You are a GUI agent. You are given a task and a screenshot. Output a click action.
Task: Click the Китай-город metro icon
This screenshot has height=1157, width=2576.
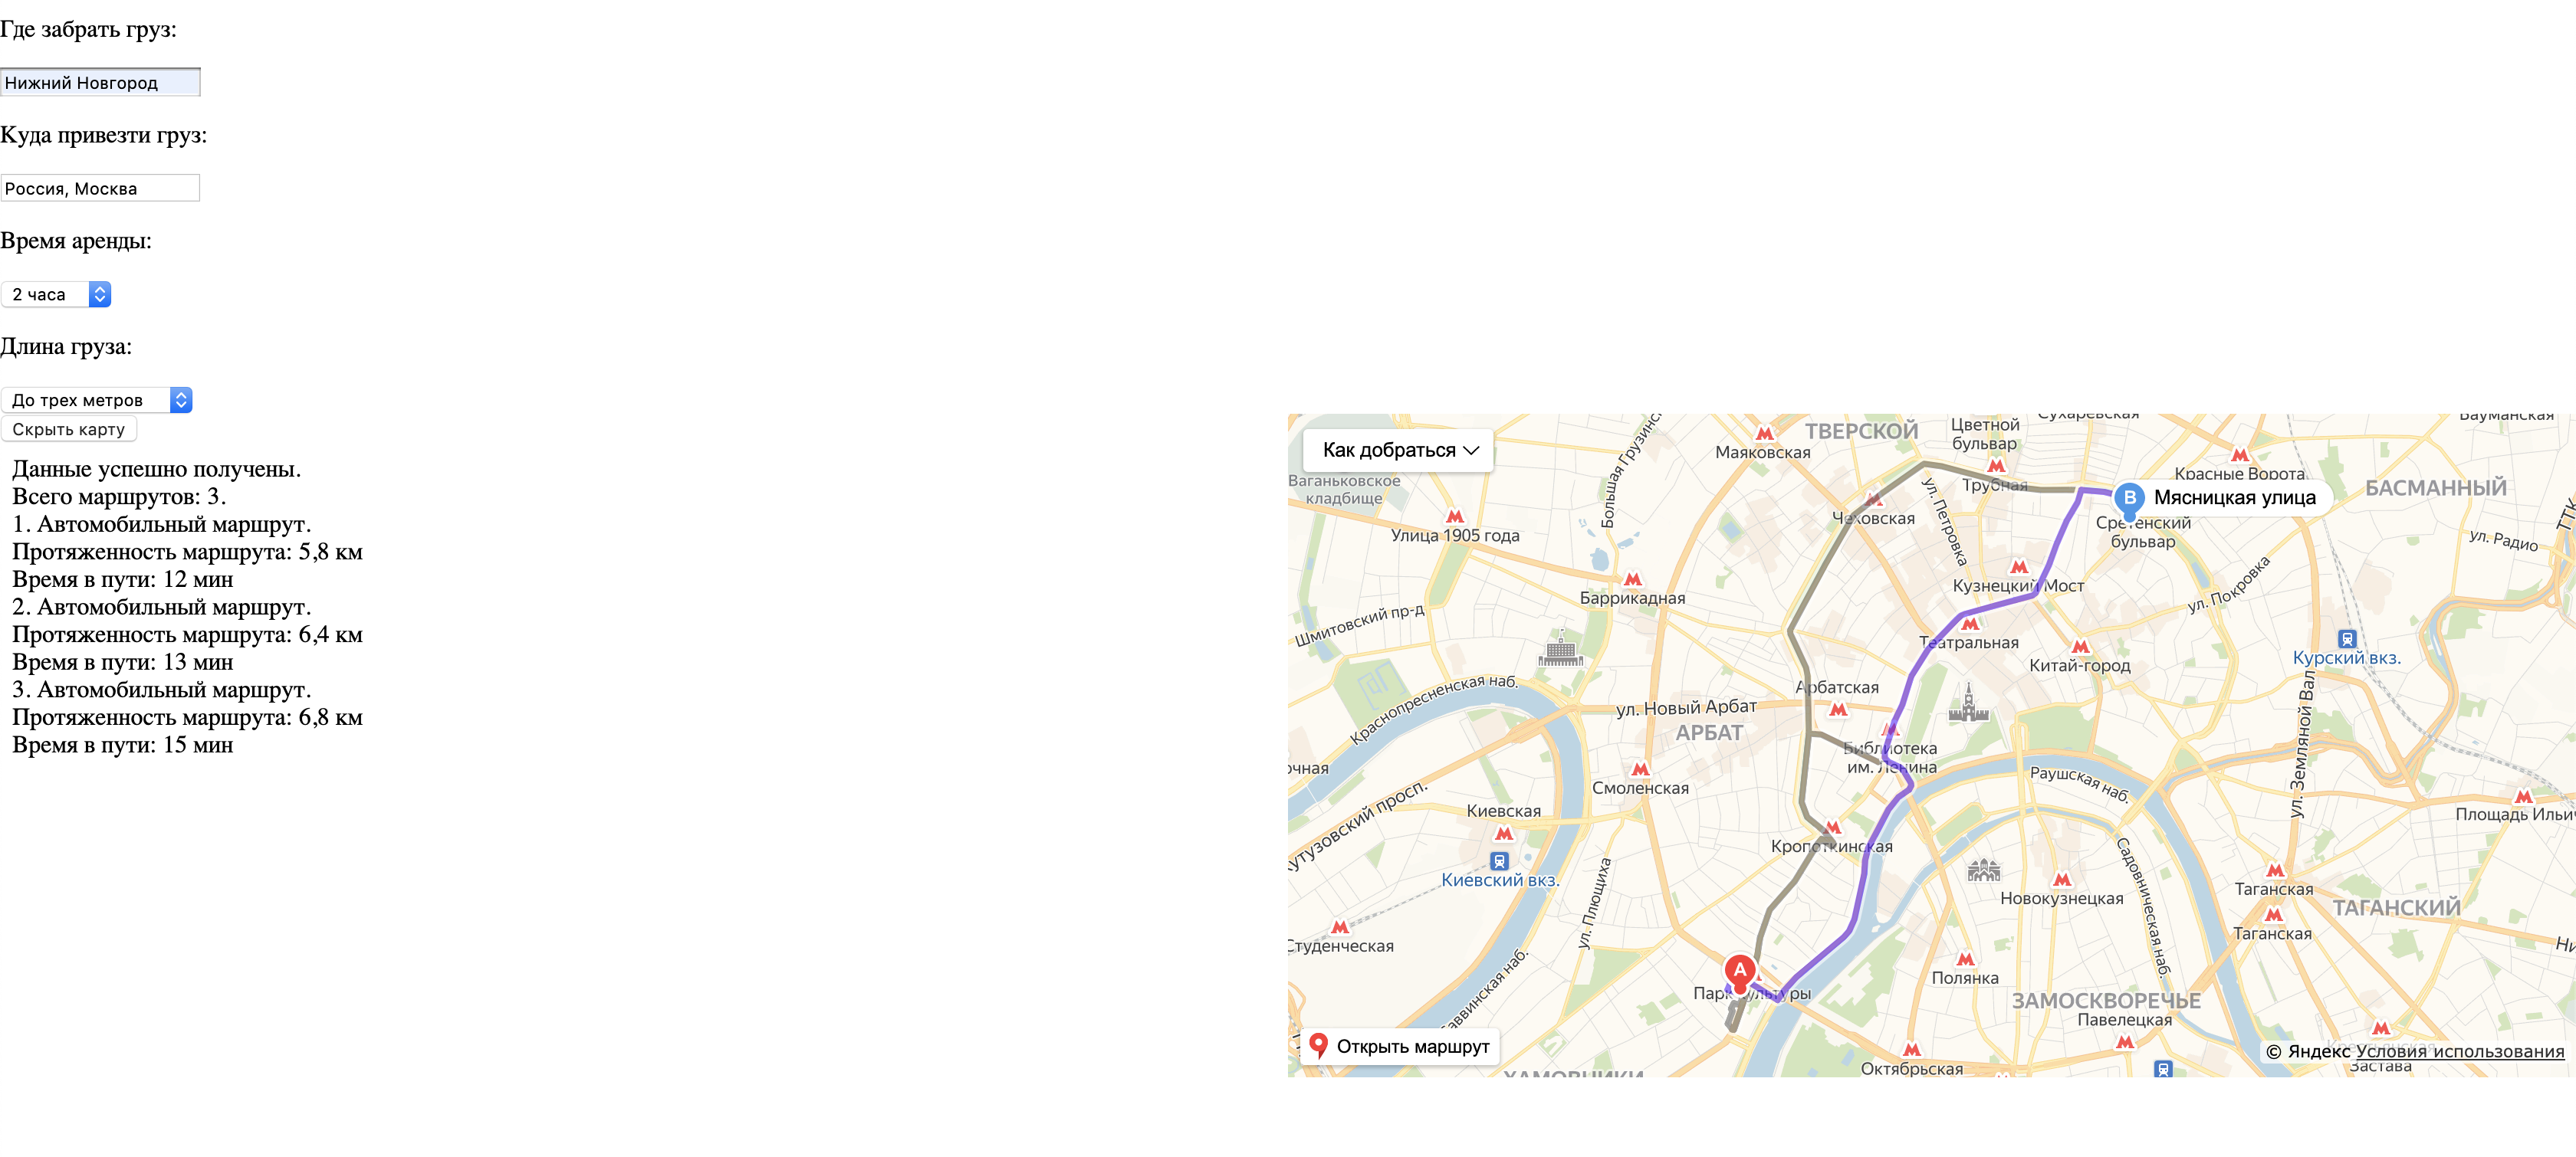click(x=2080, y=647)
